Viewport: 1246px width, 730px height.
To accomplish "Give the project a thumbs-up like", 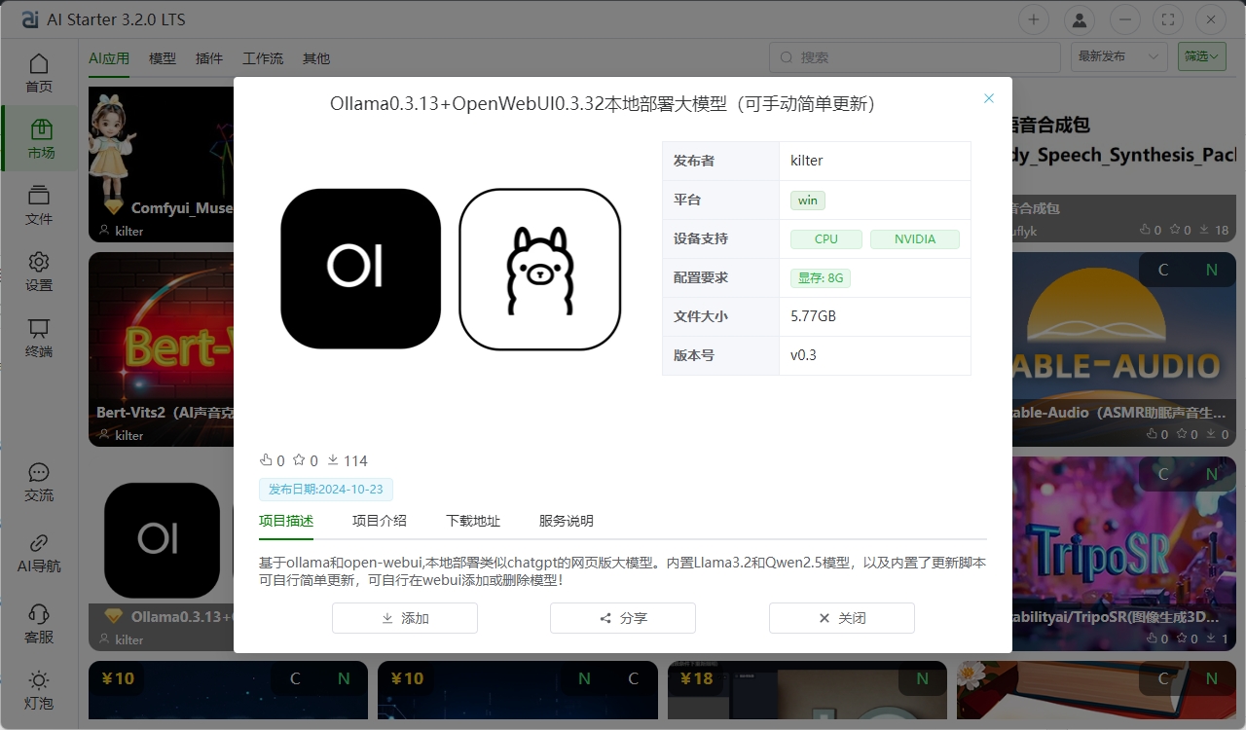I will 268,459.
